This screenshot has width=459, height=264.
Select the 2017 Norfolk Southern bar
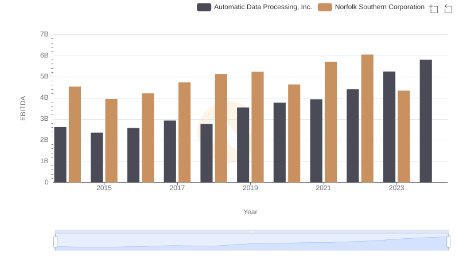click(x=184, y=133)
